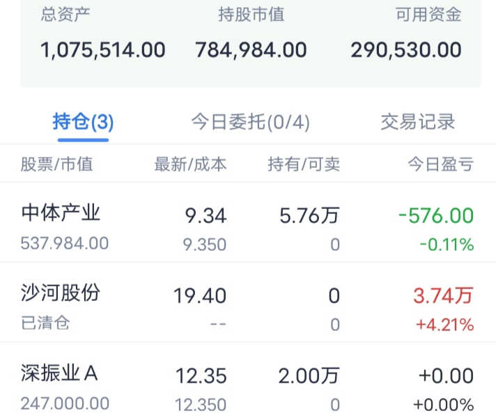Tap the 总资产 value 1,075,514.00

103,50
